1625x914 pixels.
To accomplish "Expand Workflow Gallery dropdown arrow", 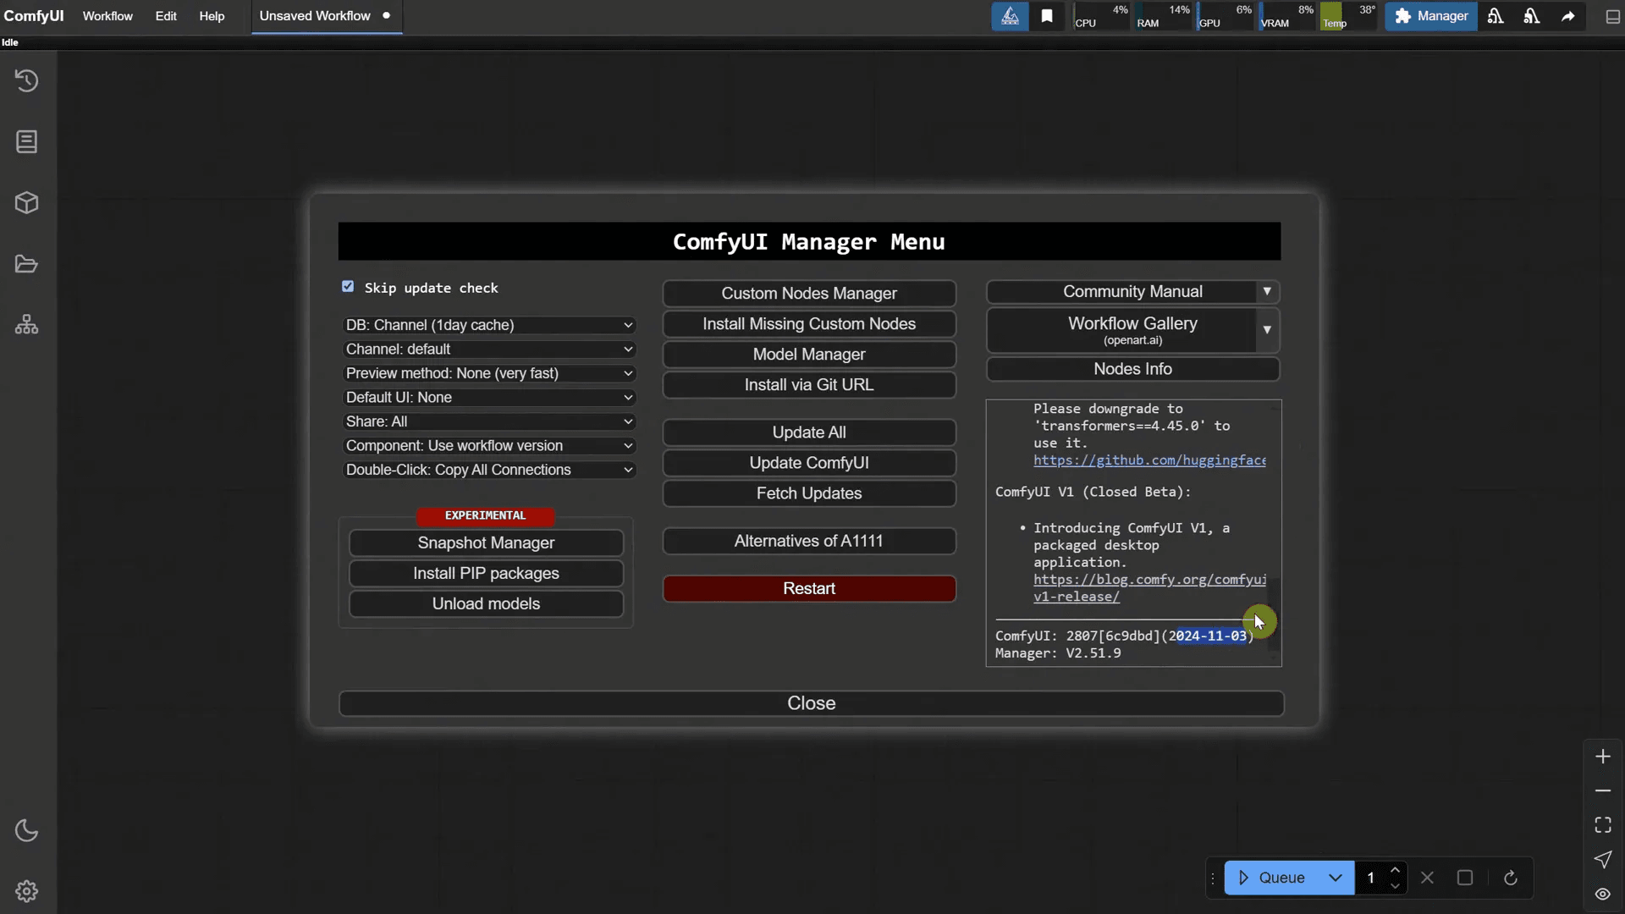I will 1267,330.
